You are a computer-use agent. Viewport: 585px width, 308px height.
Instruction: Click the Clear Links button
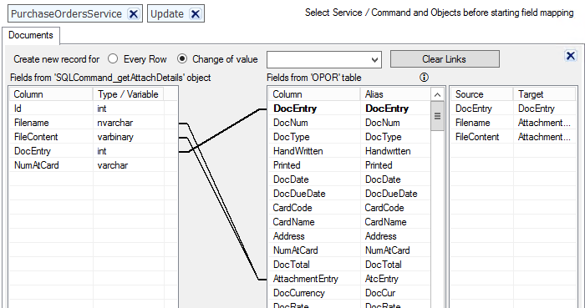coord(445,59)
